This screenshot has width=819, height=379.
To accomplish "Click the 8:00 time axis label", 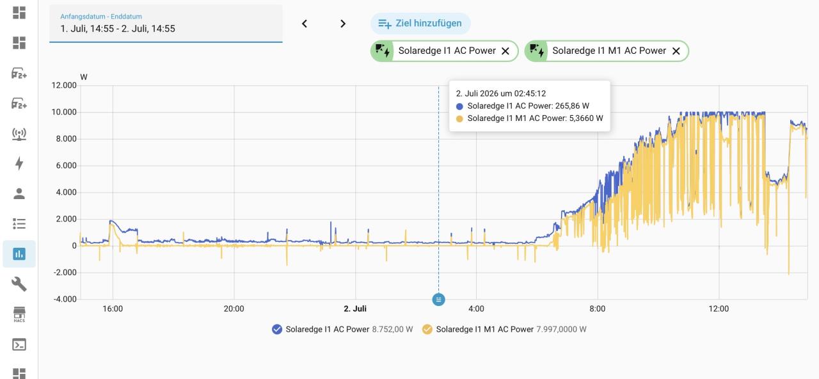I will (597, 309).
